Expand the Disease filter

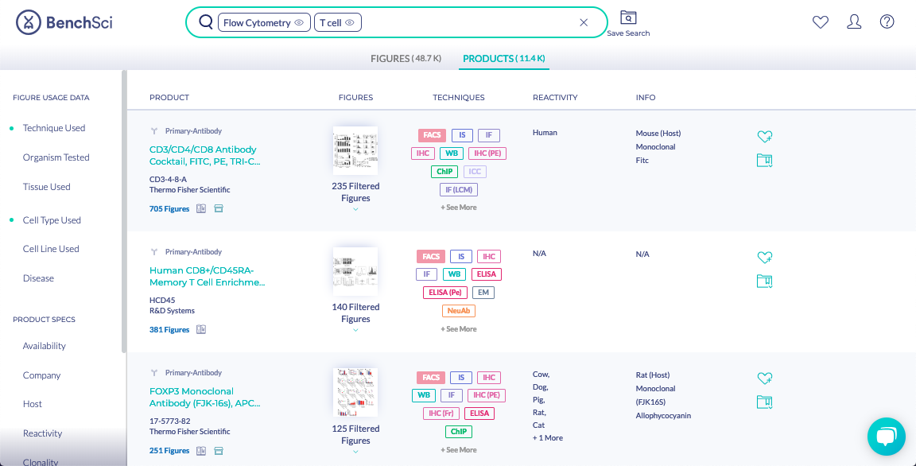pos(38,278)
